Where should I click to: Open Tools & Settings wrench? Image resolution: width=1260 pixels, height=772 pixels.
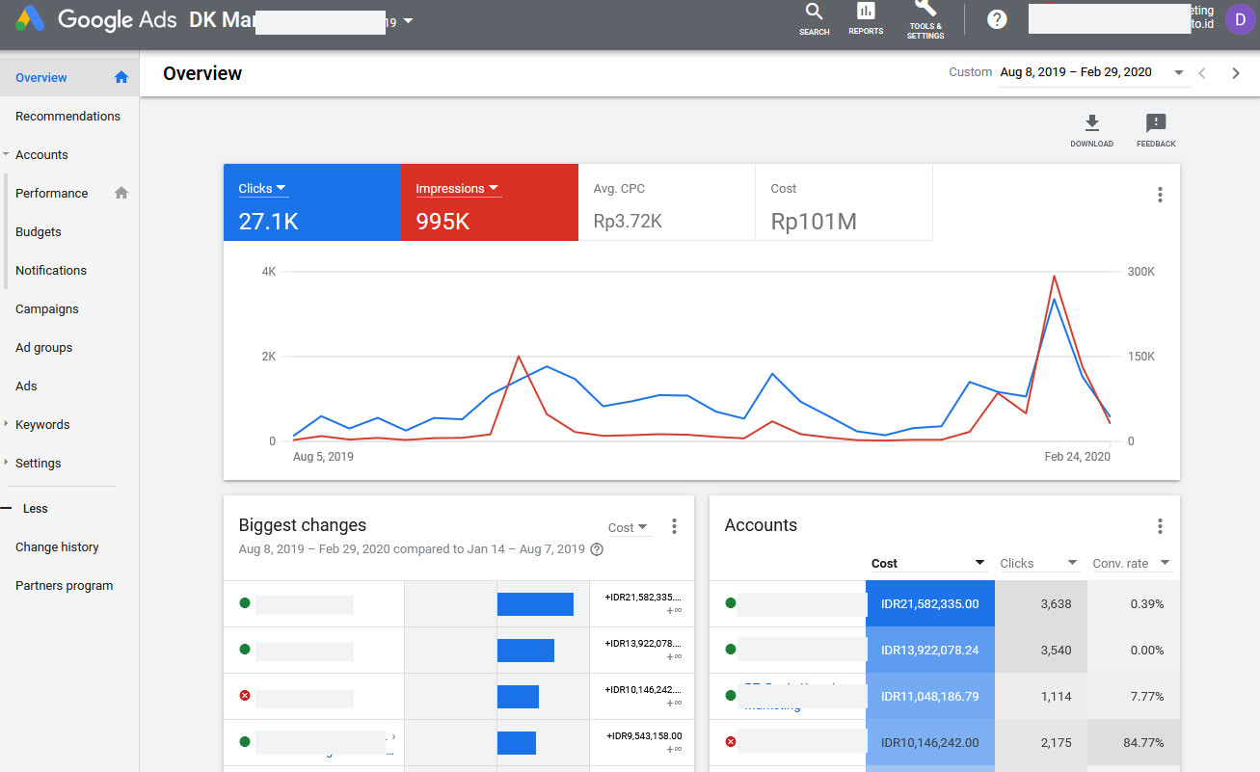point(925,18)
